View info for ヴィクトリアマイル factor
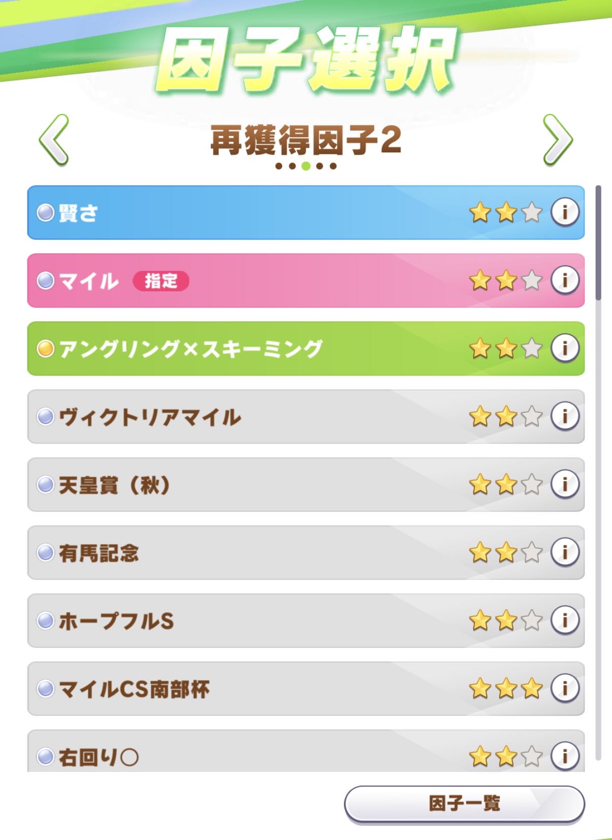The width and height of the screenshot is (612, 840). coord(565,416)
